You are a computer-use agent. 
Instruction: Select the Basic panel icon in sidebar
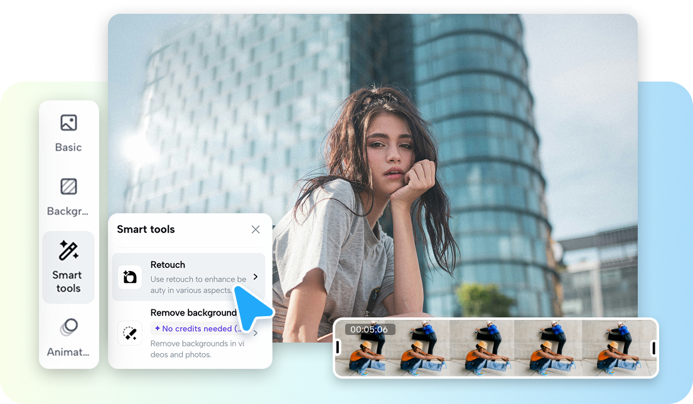[x=68, y=122]
